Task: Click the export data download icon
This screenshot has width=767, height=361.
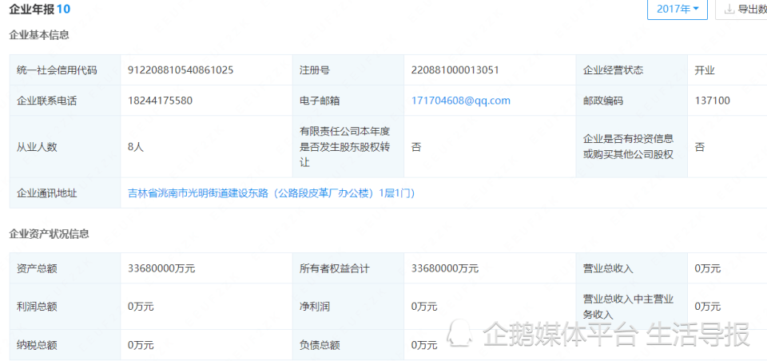Action: (x=729, y=10)
